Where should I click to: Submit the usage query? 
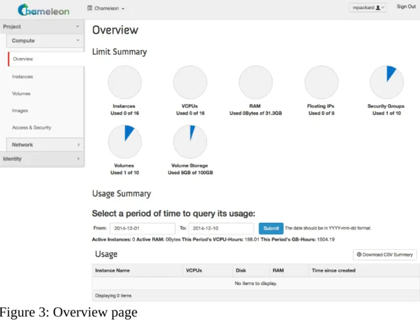271,229
